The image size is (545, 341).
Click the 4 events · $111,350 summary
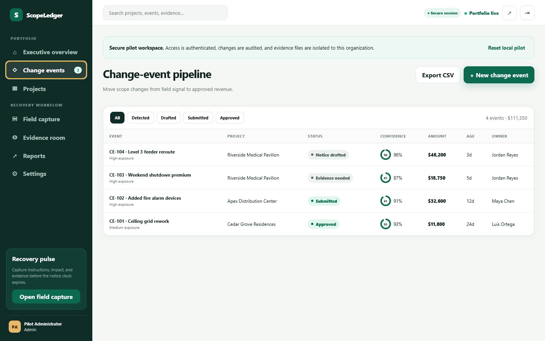click(506, 118)
